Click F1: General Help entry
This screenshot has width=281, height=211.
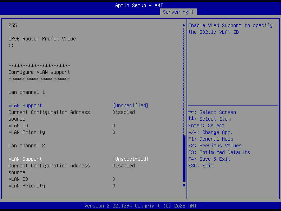click(x=211, y=139)
